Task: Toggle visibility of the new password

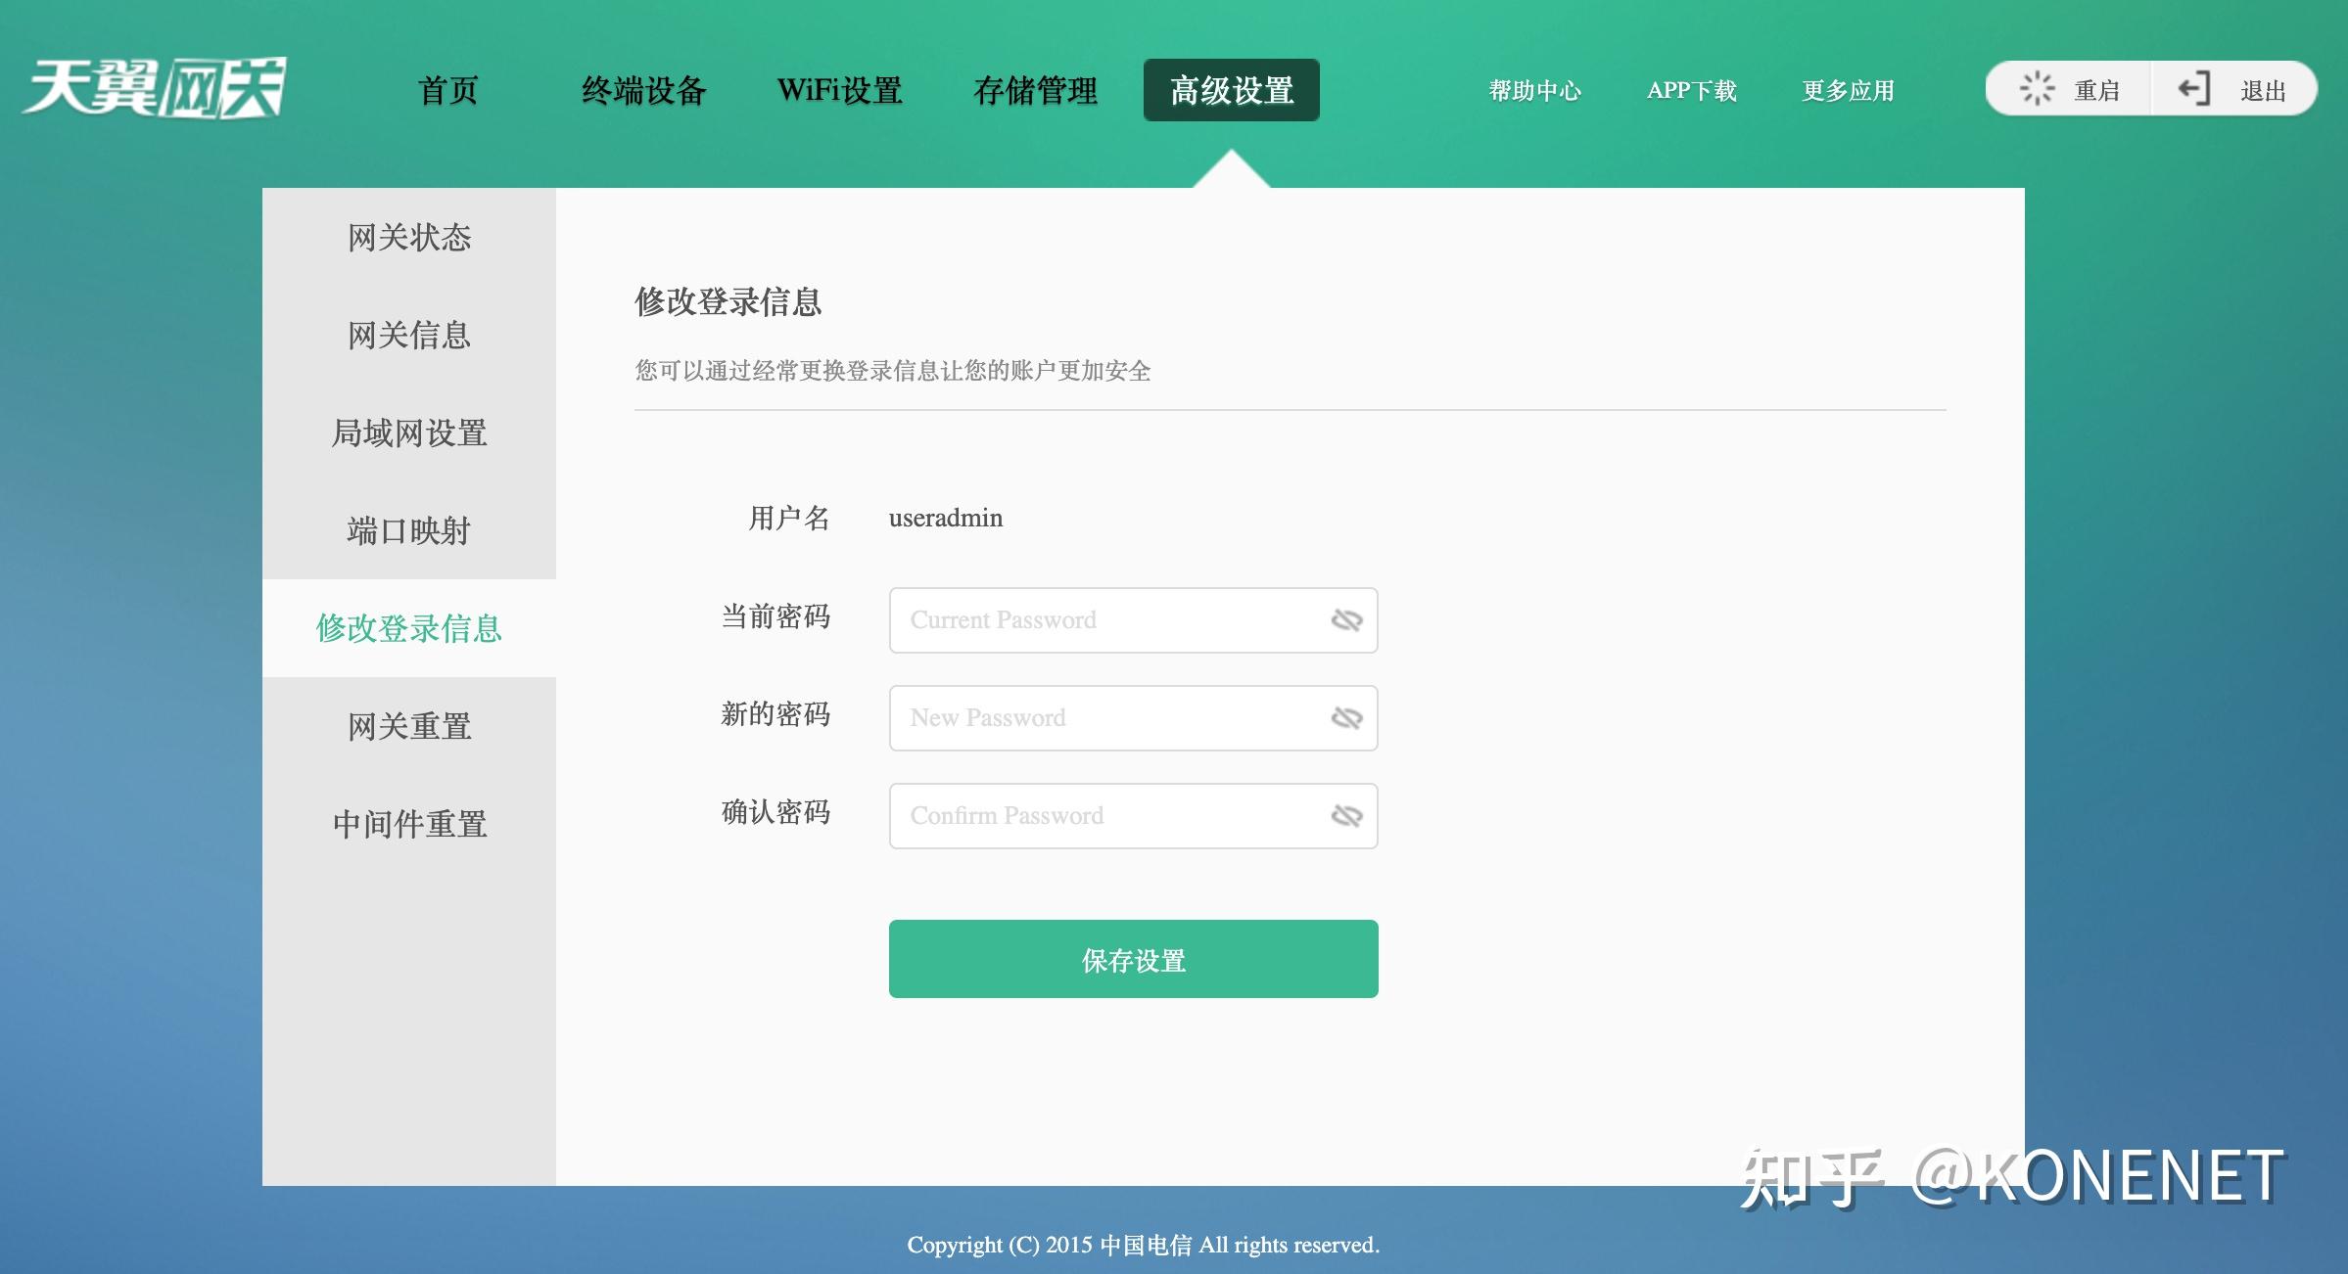Action: click(x=1347, y=718)
